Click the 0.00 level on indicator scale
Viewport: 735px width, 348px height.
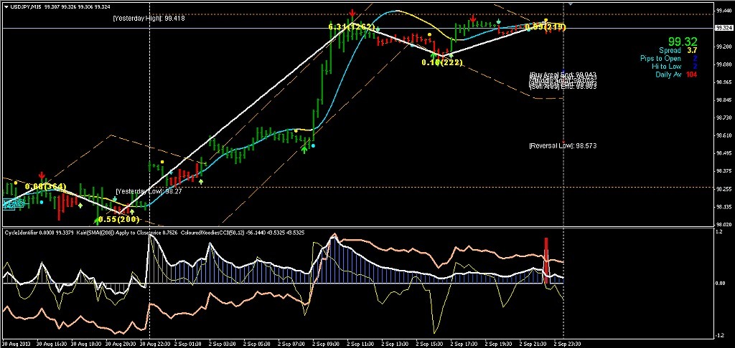pyautogui.click(x=721, y=283)
